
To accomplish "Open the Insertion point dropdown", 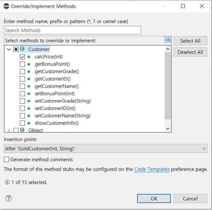I will (106, 148).
